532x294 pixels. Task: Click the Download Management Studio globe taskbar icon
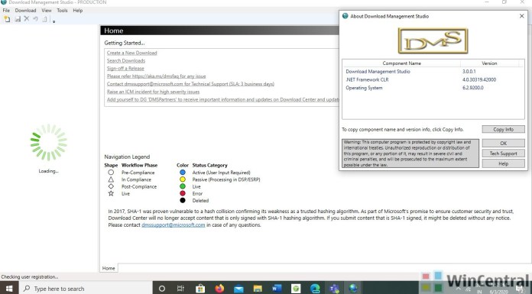353,289
